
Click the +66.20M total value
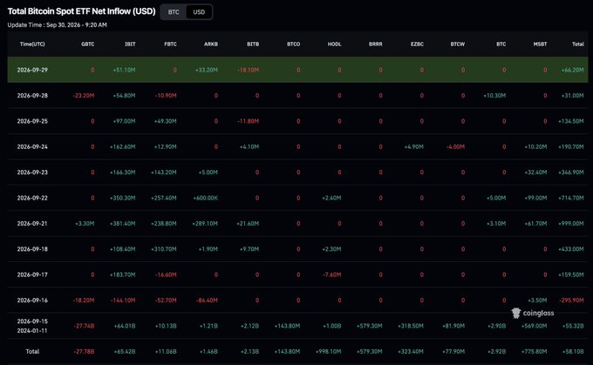573,70
